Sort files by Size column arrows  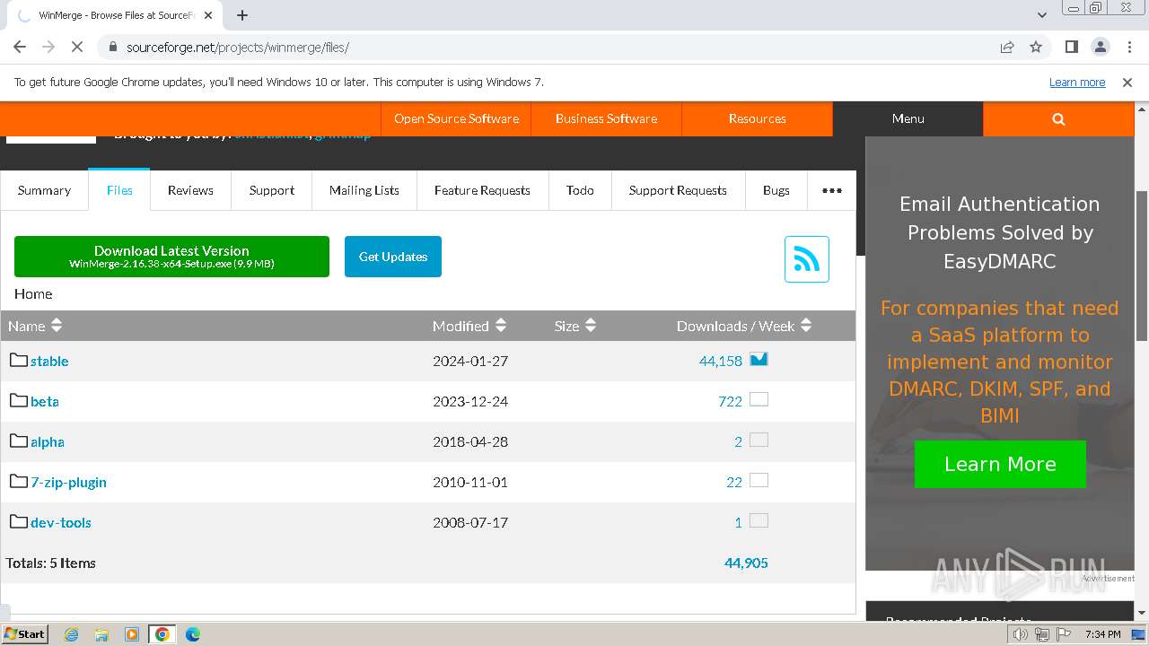coord(591,326)
